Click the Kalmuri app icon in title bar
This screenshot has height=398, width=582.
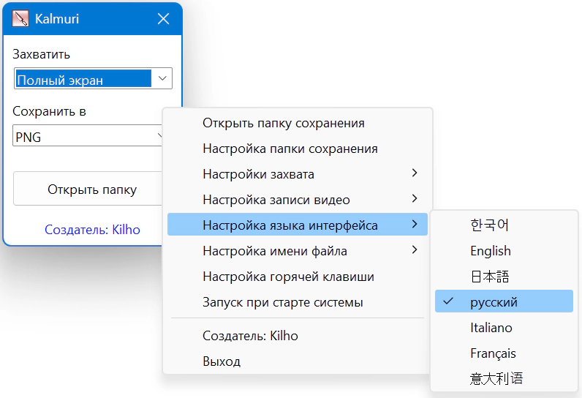click(21, 19)
